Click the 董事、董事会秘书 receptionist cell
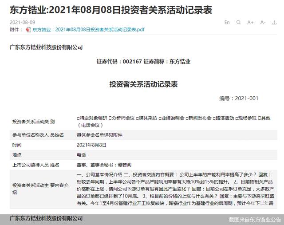This screenshot has width=284, height=225. 104,165
